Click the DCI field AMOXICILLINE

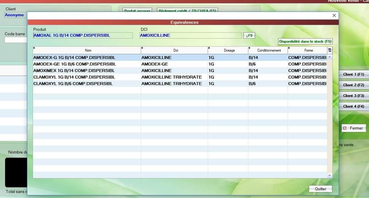tap(190, 35)
